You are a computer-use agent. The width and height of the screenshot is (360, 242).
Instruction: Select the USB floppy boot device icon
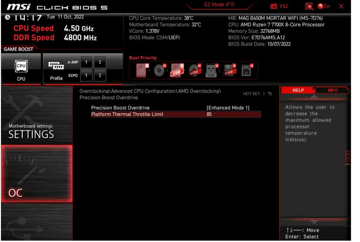[x=229, y=70]
